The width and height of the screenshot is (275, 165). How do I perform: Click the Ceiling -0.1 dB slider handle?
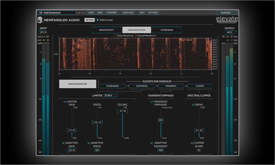click(x=122, y=111)
